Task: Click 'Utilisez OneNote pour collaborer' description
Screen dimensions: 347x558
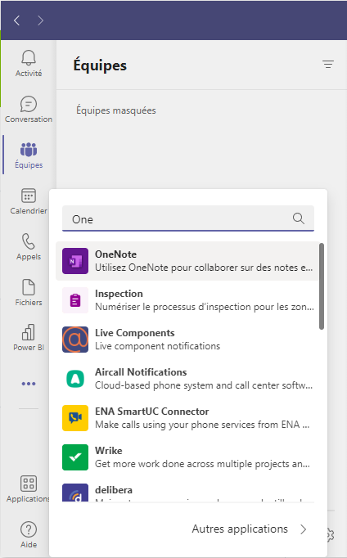Action: [x=204, y=268]
